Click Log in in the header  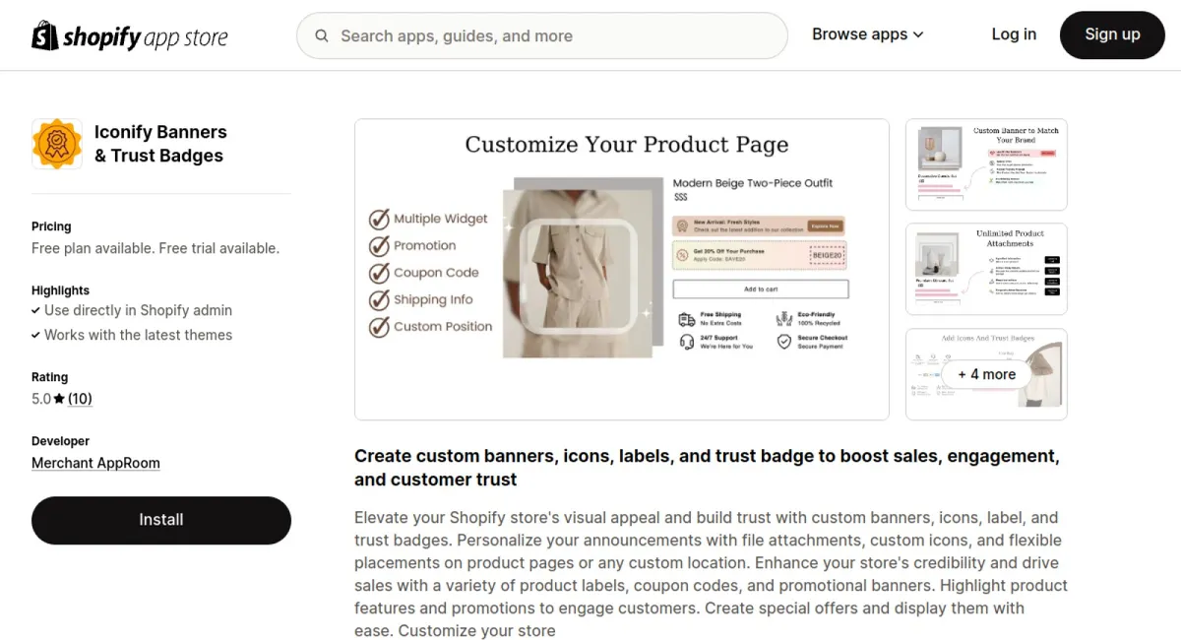[x=1014, y=34]
